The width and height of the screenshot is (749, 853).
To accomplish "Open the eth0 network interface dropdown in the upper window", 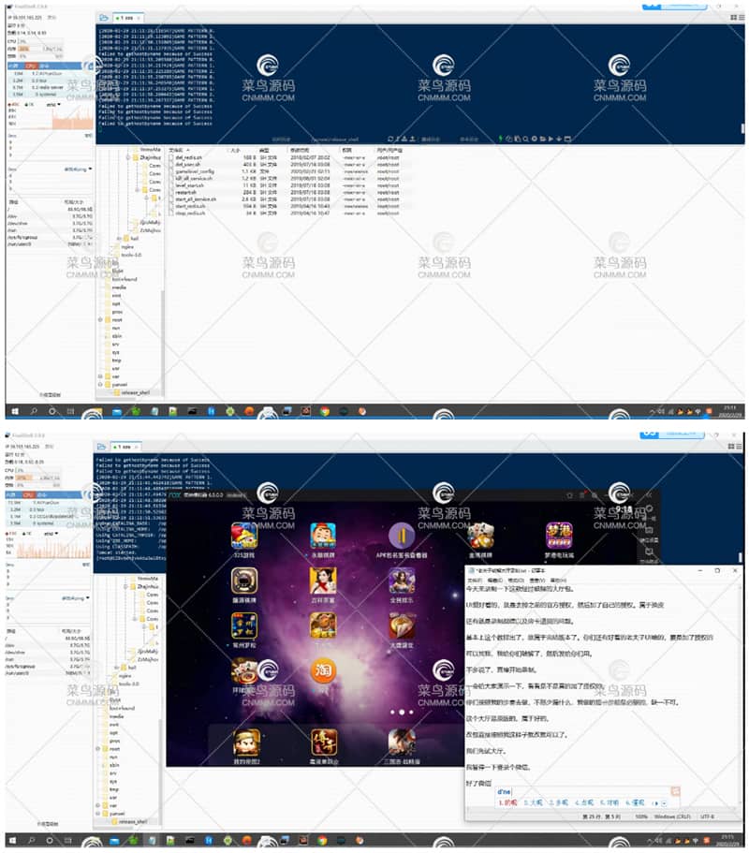I will click(53, 105).
